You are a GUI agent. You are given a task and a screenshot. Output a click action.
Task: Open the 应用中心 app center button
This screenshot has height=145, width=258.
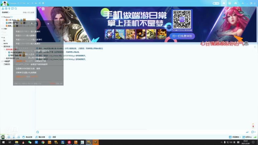coord(247,137)
